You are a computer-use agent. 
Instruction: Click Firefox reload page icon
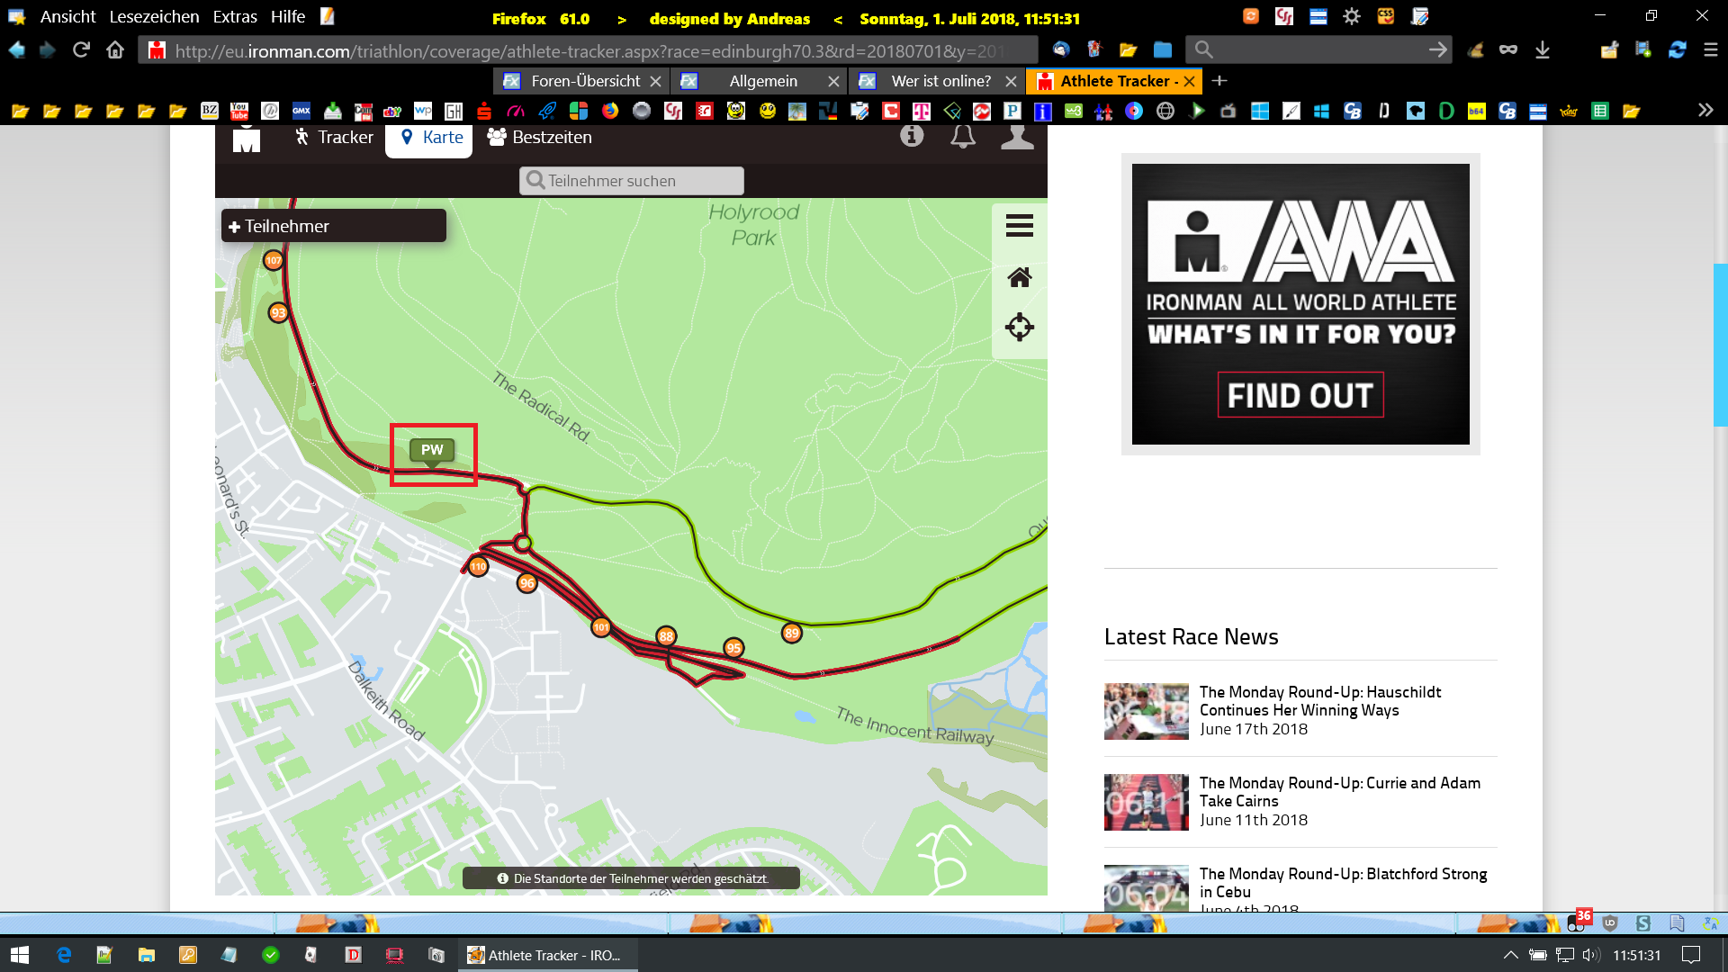(x=81, y=50)
